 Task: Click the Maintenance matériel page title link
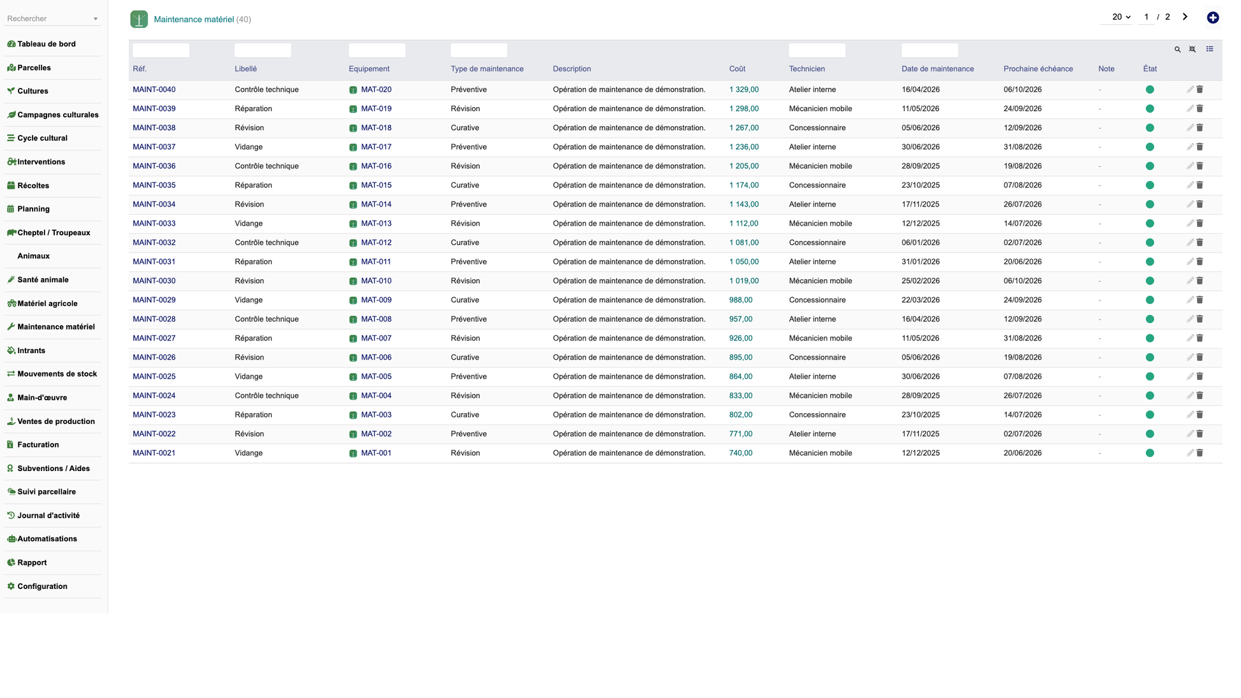[193, 20]
